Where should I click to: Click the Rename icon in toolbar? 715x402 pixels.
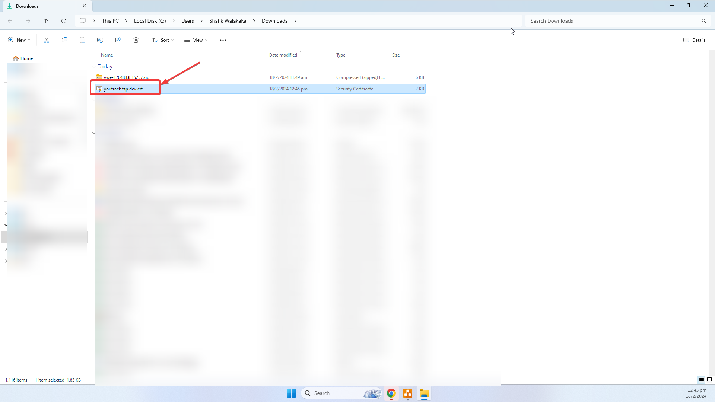click(100, 40)
